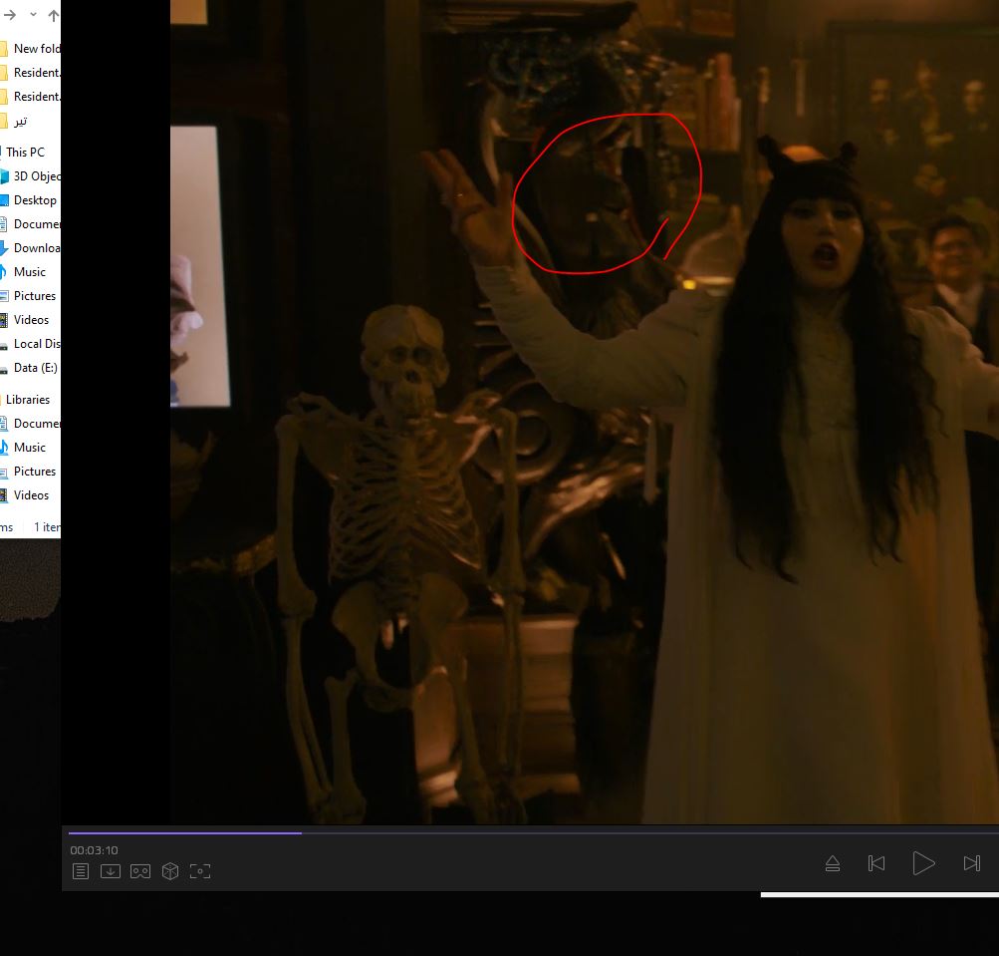Screen dimensions: 999x956
Task: Go up one folder in Explorer
Action: click(x=54, y=15)
